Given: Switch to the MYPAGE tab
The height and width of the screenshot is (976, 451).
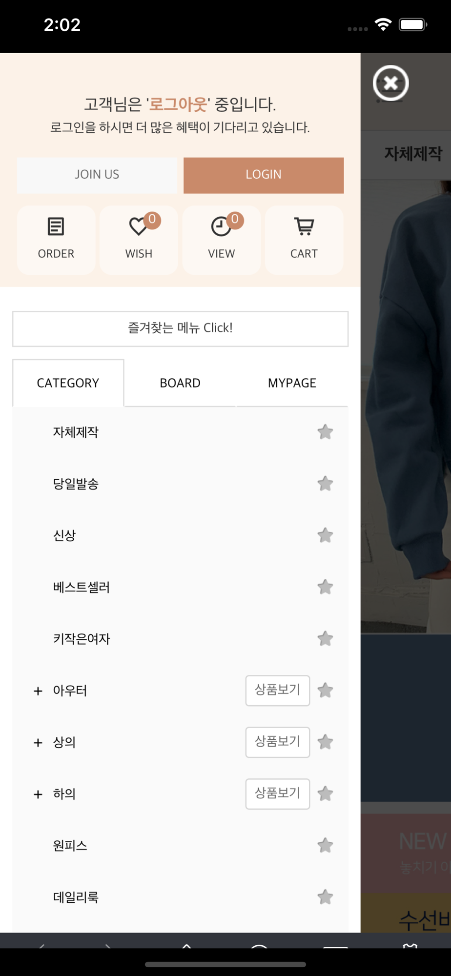Looking at the screenshot, I should point(292,383).
